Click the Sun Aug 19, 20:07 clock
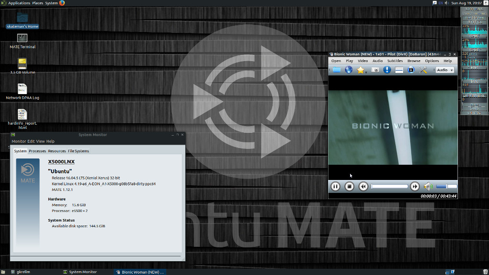This screenshot has height=275, width=489. coord(467,3)
